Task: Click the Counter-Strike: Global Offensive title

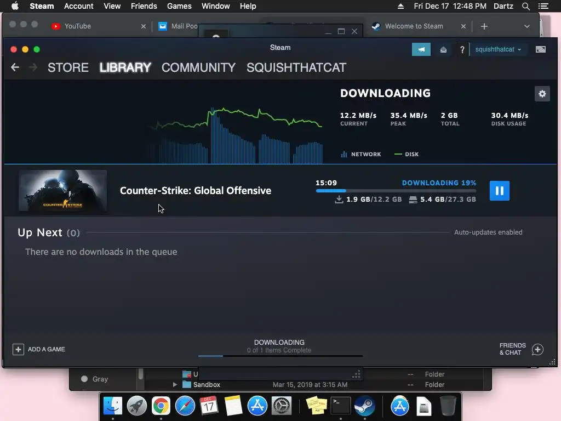Action: (x=196, y=190)
